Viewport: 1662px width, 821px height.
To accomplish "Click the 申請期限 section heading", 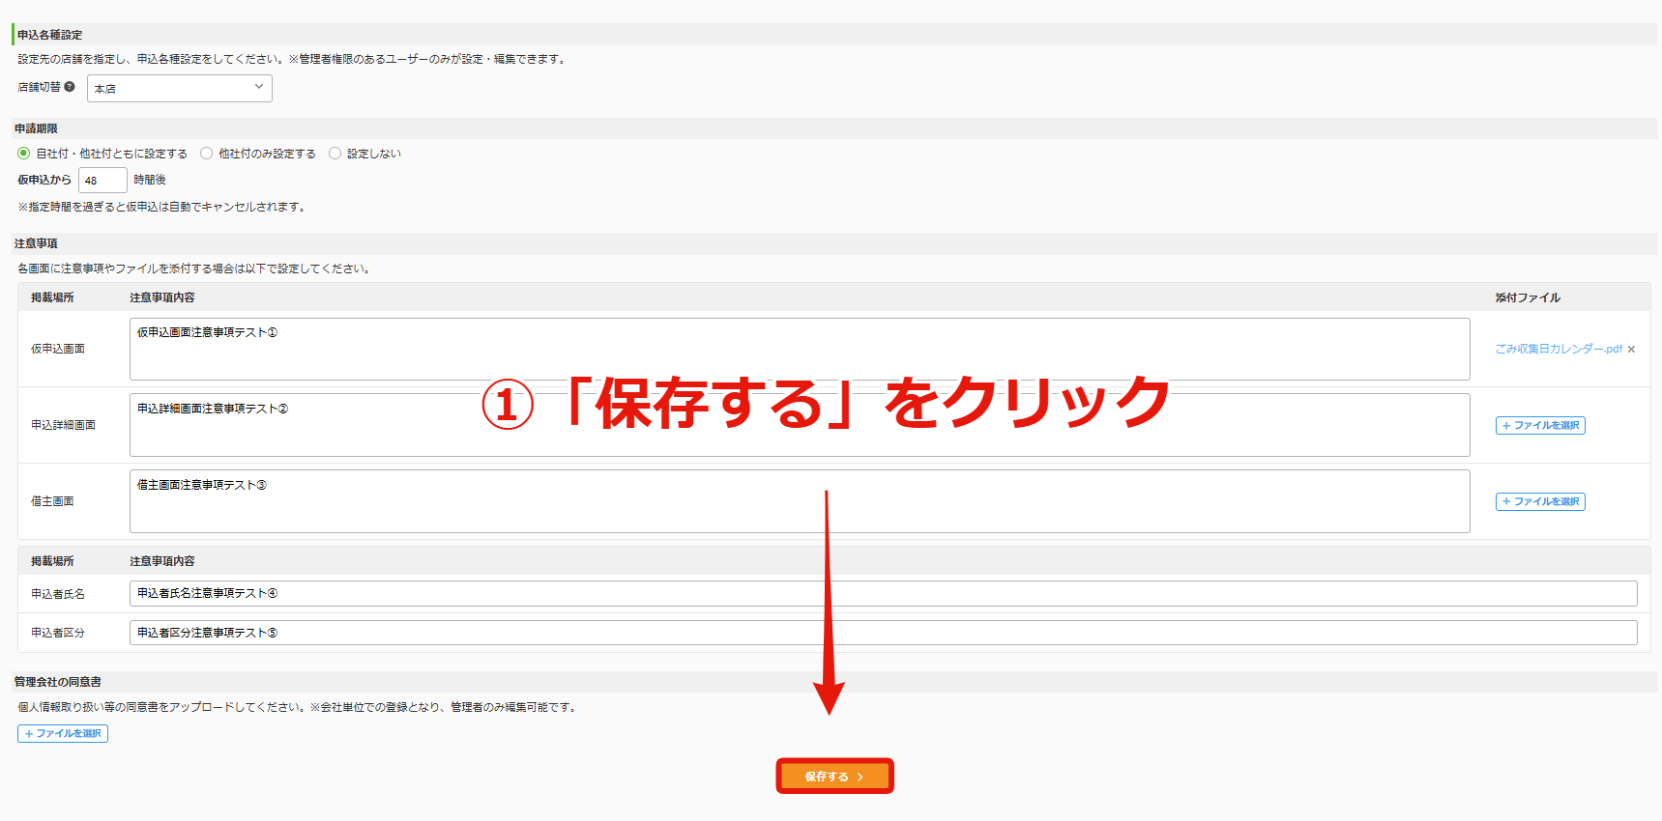I will pos(36,128).
